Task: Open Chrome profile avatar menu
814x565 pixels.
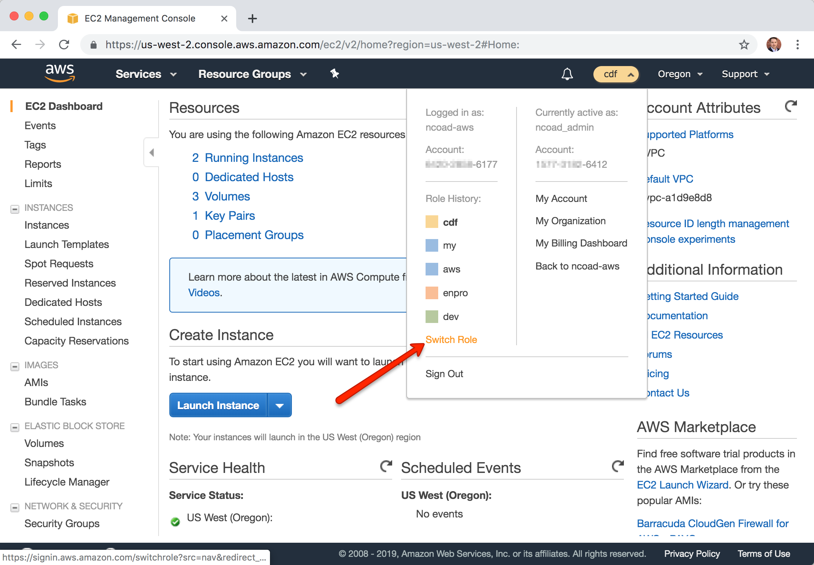Action: [774, 45]
